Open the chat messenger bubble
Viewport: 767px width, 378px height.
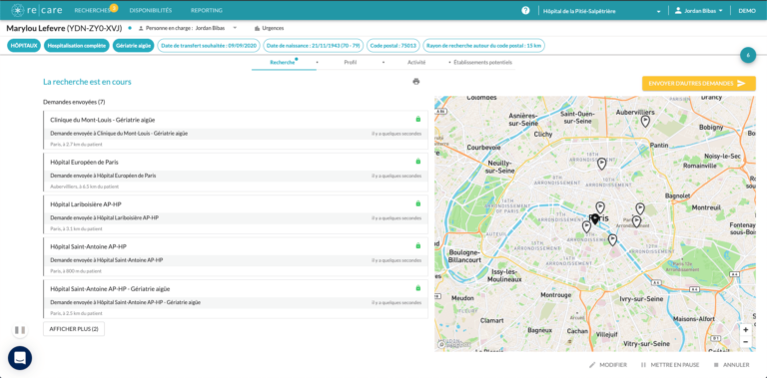tap(20, 358)
